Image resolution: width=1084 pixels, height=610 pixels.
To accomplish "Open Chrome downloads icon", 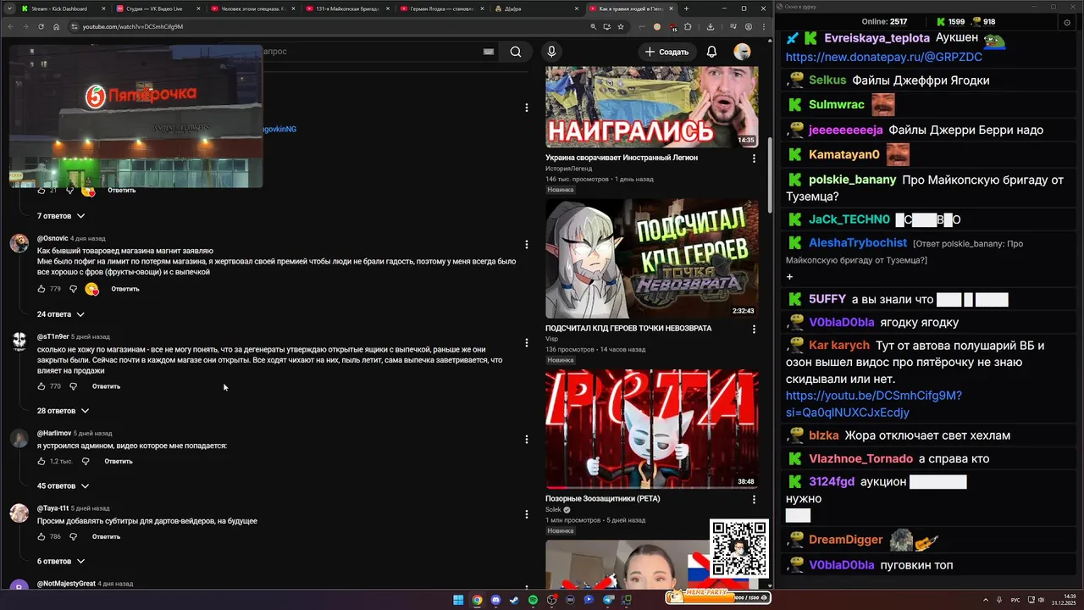I will [x=710, y=26].
